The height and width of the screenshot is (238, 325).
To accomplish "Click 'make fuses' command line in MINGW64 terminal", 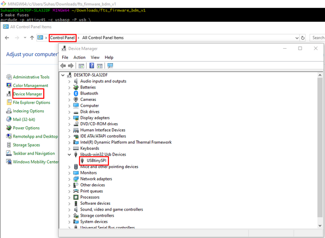I will (14, 15).
